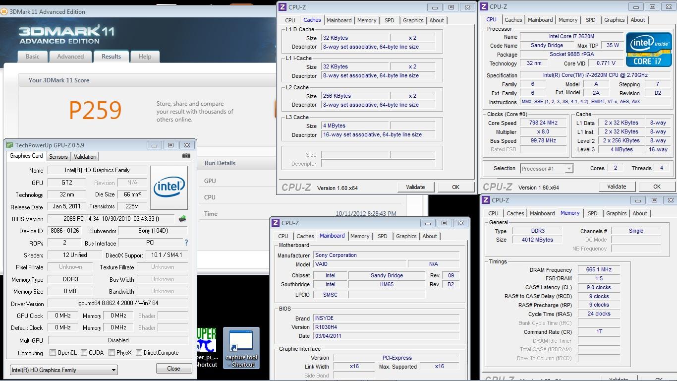
Task: Open Graphics tab in the CPU-Z processor window
Action: [x=614, y=20]
